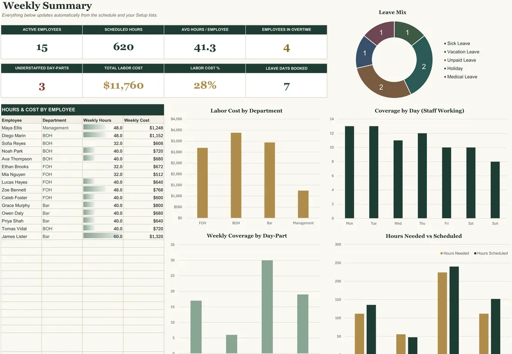Click the Noah Park employee cell
The width and height of the screenshot is (512, 354).
[x=21, y=151]
